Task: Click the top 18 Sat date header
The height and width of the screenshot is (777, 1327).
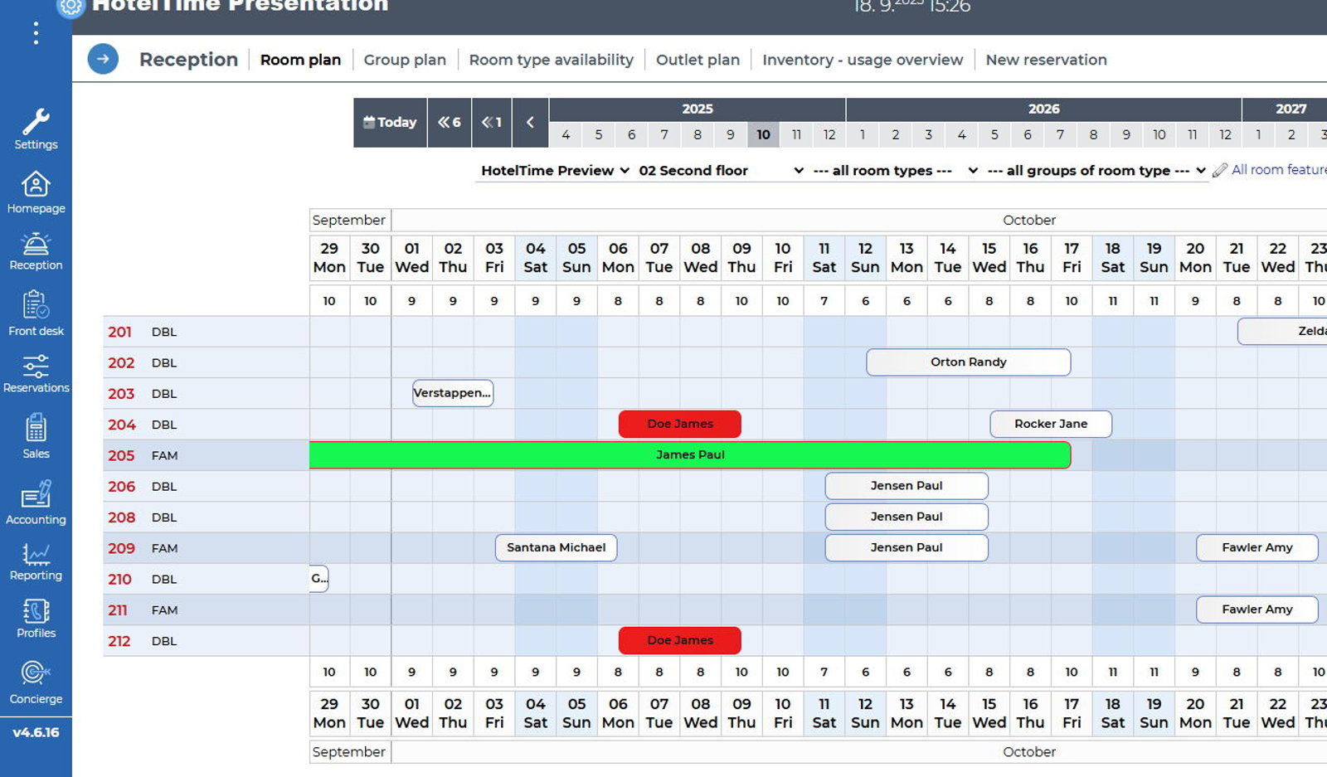Action: (x=1113, y=258)
